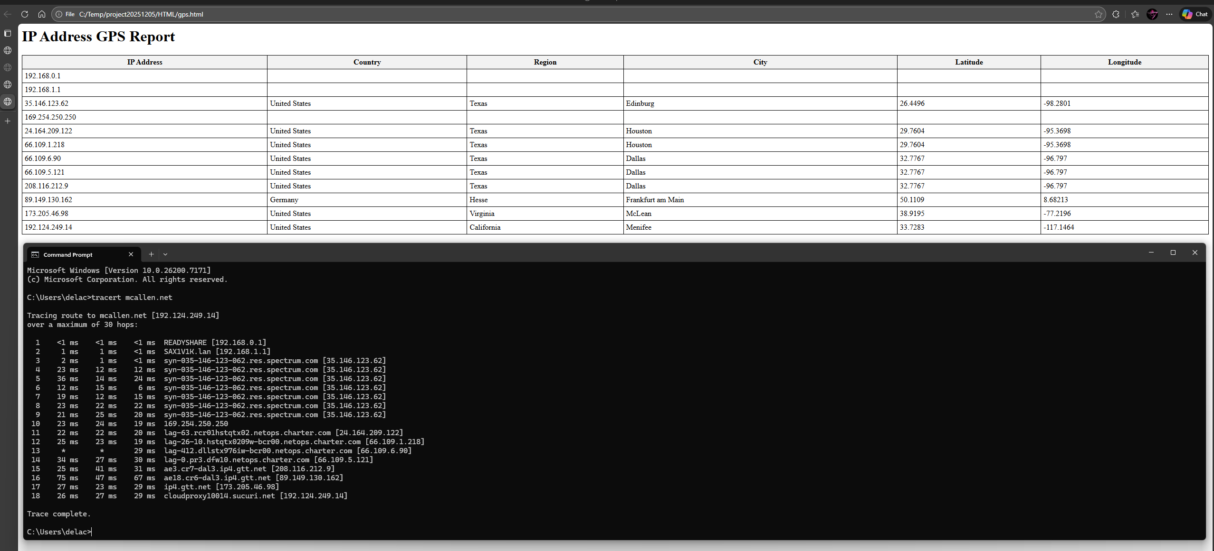Open the Settings and more ellipsis menu

tap(1169, 14)
